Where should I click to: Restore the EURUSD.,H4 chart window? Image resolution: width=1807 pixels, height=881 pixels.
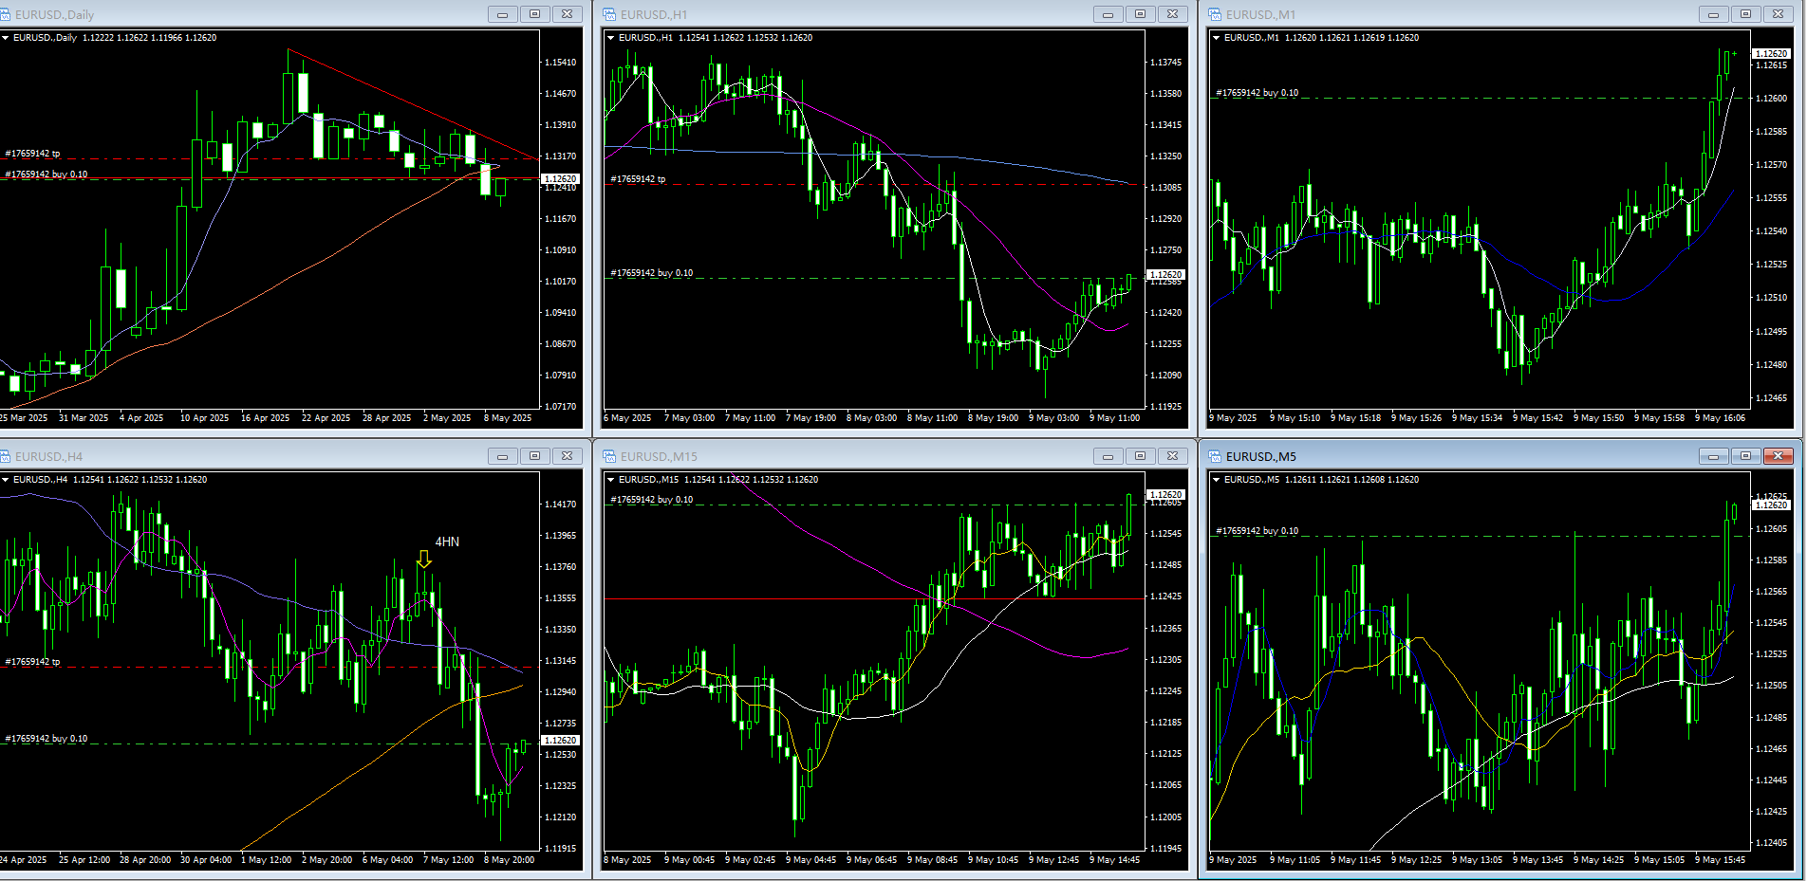[x=535, y=456]
